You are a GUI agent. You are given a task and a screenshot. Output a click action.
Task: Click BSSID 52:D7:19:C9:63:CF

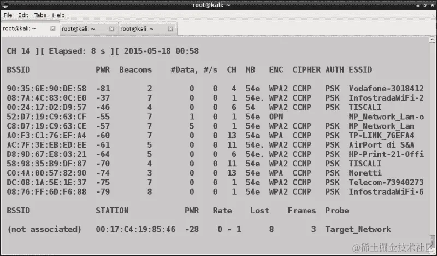46,117
